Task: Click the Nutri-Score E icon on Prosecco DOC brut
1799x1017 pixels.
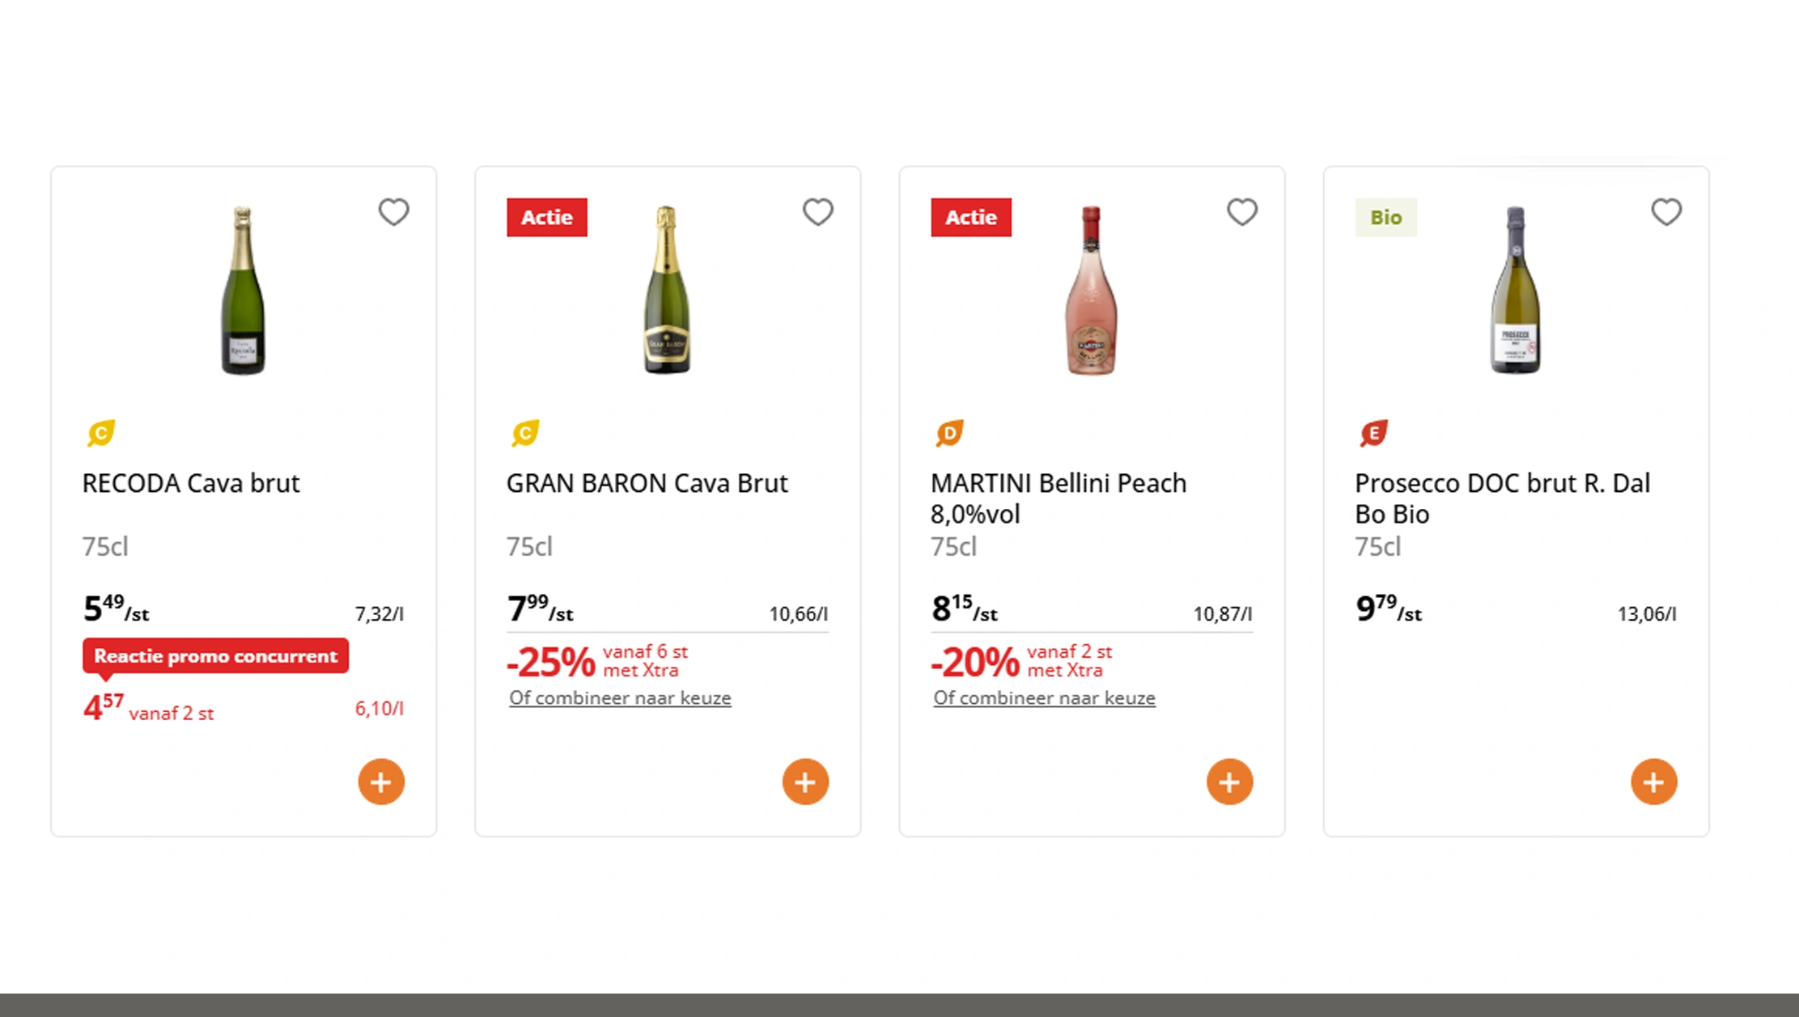Action: tap(1373, 433)
